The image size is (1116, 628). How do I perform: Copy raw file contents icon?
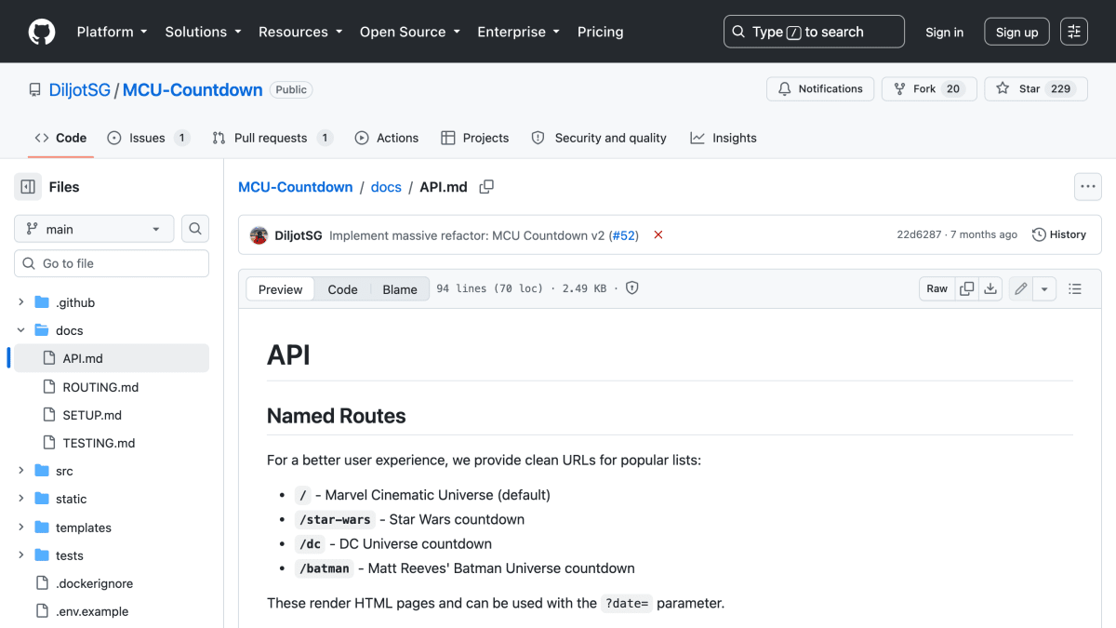[967, 288]
